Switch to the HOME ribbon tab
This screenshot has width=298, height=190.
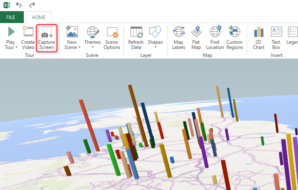(39, 17)
